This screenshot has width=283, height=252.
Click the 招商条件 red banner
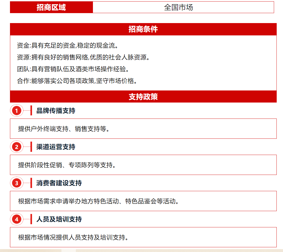click(143, 29)
